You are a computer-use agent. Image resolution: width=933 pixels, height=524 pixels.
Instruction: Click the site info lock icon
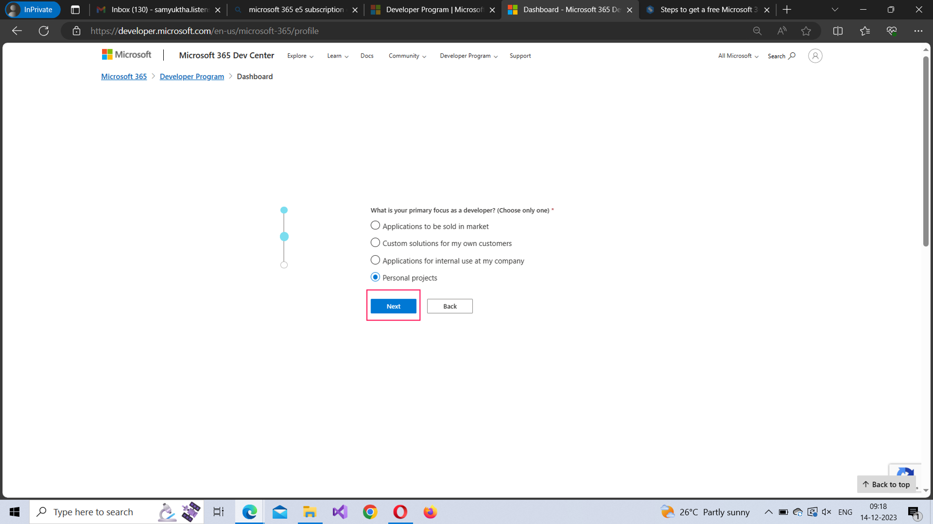click(x=76, y=31)
